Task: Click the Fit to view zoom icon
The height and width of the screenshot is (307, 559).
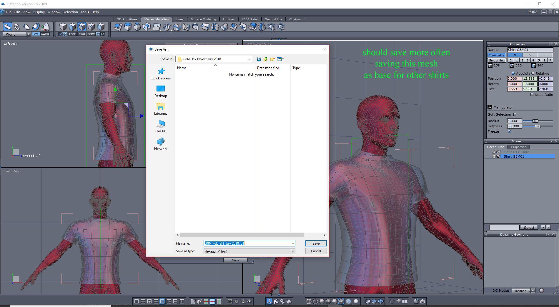Action: tap(230, 301)
